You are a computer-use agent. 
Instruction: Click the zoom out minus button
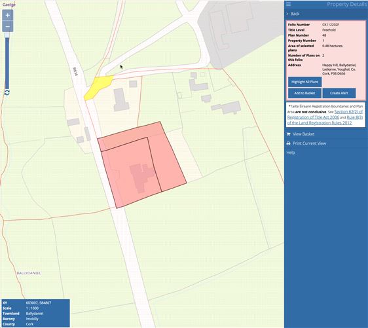pos(7,26)
